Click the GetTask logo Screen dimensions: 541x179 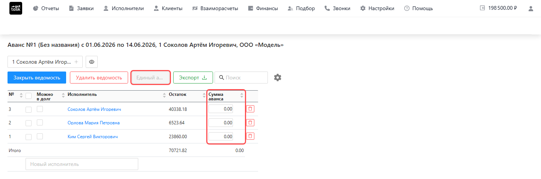15,8
